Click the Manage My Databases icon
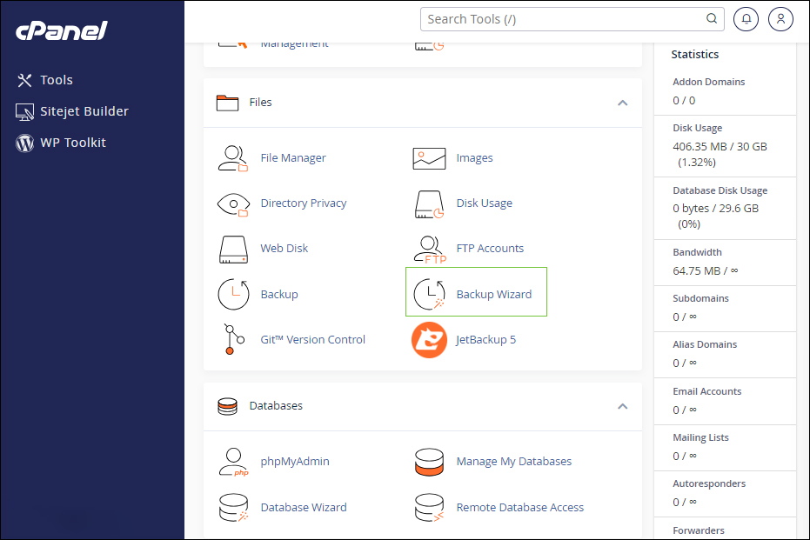Viewport: 810px width, 540px height. [x=429, y=462]
